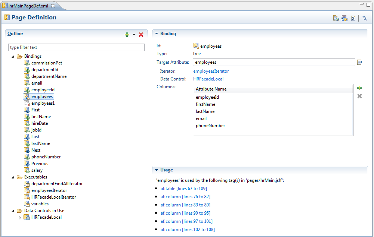This screenshot has height=237, width=374.
Task: Expand the HRFacadeLocal data control node
Action: [20, 217]
